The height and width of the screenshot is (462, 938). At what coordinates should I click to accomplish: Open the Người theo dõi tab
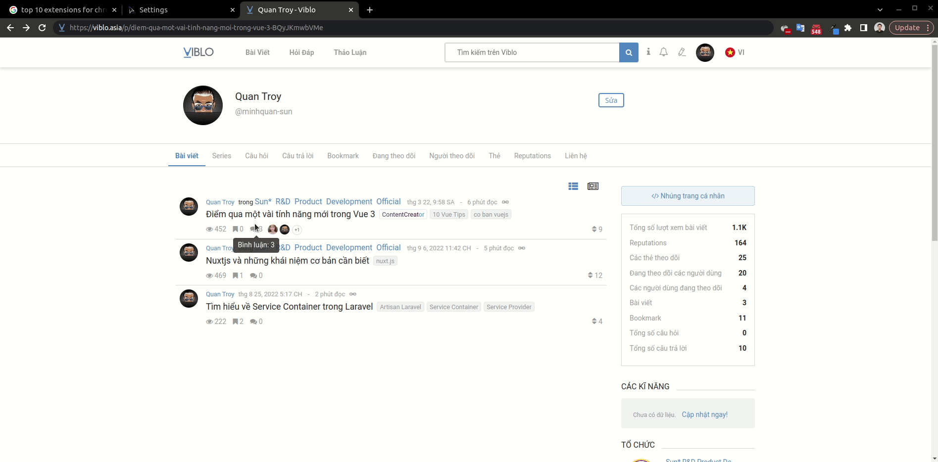(452, 156)
